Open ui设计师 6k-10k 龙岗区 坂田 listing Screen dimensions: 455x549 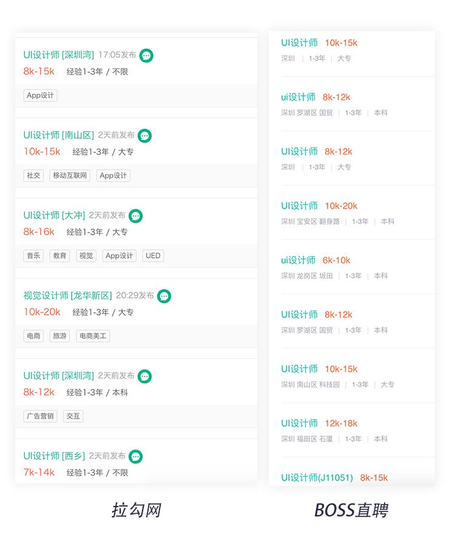315,260
